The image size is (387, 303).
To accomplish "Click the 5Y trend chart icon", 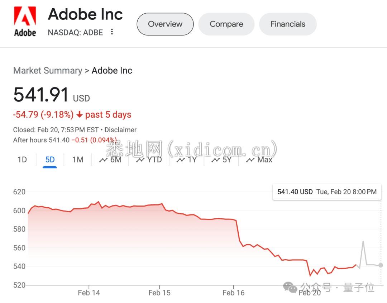I will [216, 160].
